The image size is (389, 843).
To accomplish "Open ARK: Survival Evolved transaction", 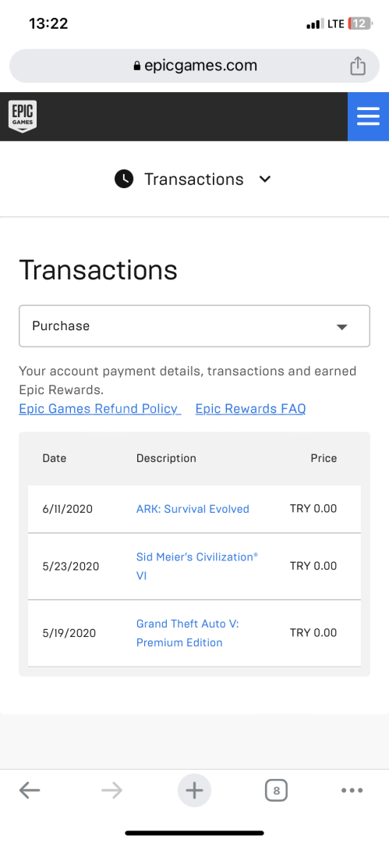I will (193, 509).
